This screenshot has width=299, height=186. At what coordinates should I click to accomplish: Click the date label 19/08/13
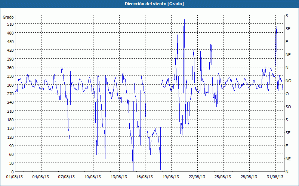[x=171, y=177]
